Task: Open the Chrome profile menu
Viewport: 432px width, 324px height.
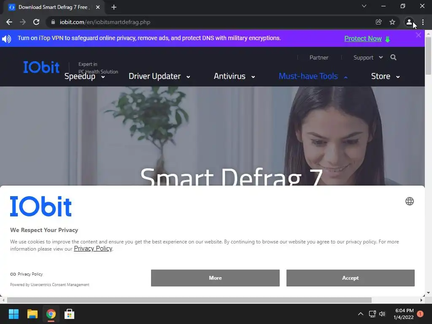Action: pos(409,22)
